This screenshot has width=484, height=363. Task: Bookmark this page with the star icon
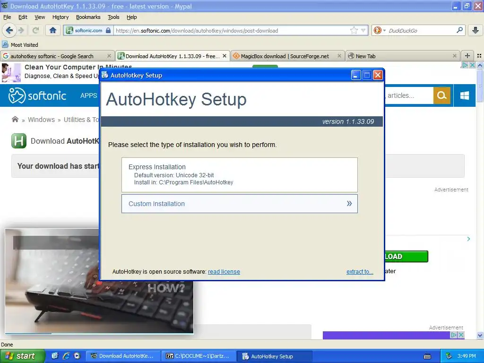(354, 30)
